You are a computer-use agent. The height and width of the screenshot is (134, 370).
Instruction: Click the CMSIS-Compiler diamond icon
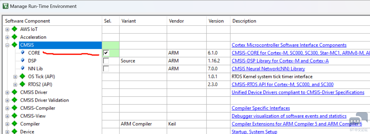(15, 108)
